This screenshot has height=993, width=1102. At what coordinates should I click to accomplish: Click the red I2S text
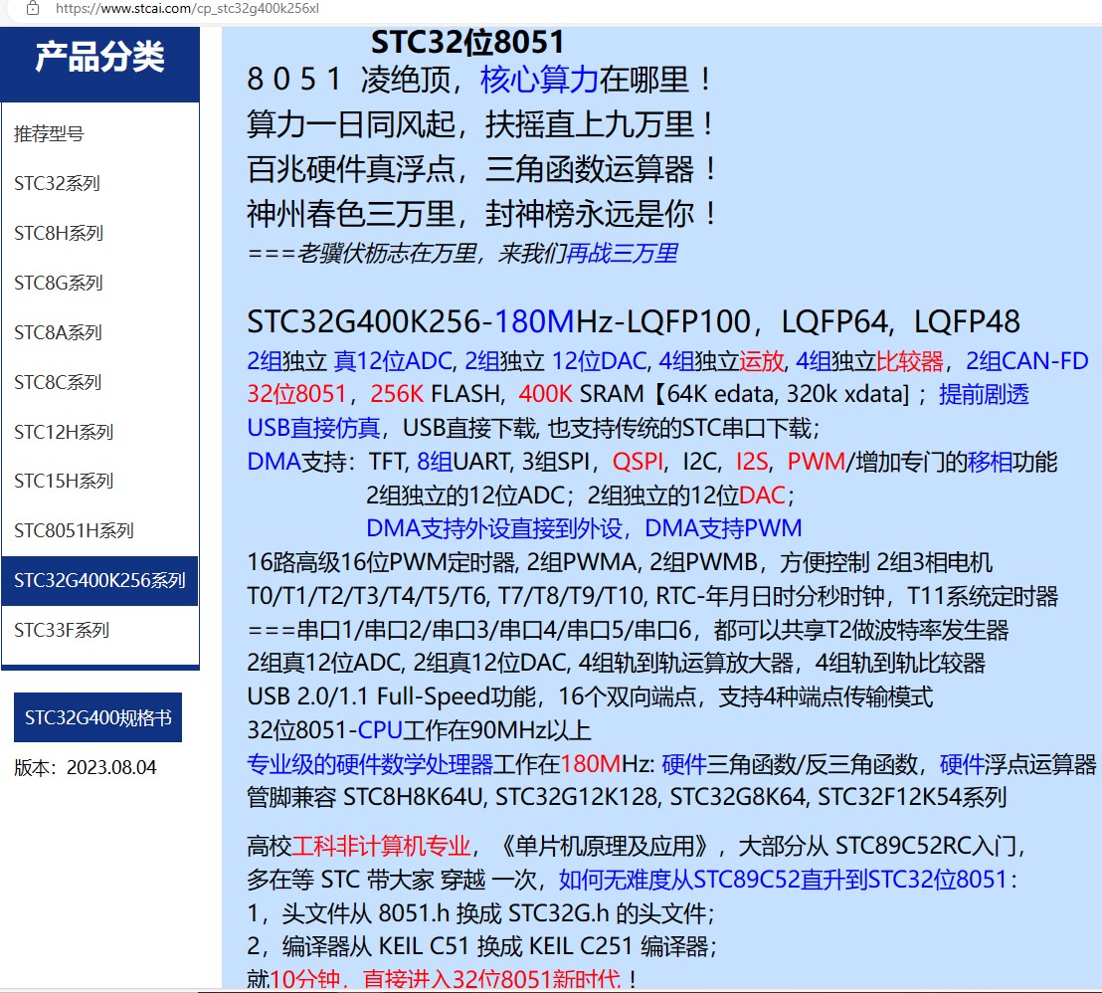(751, 462)
